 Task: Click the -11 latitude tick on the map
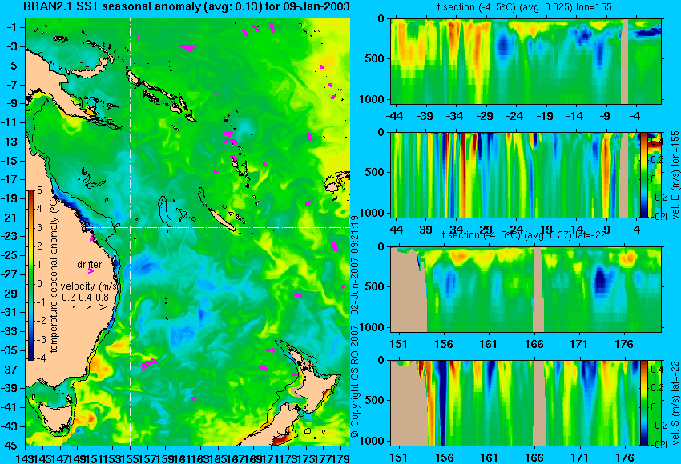pyautogui.click(x=10, y=122)
